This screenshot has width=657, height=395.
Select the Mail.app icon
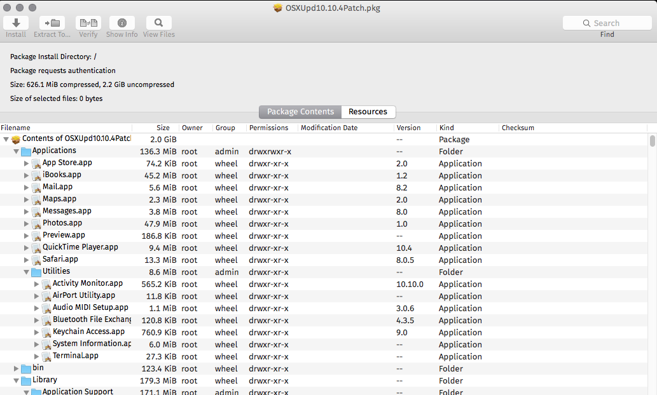tap(36, 188)
